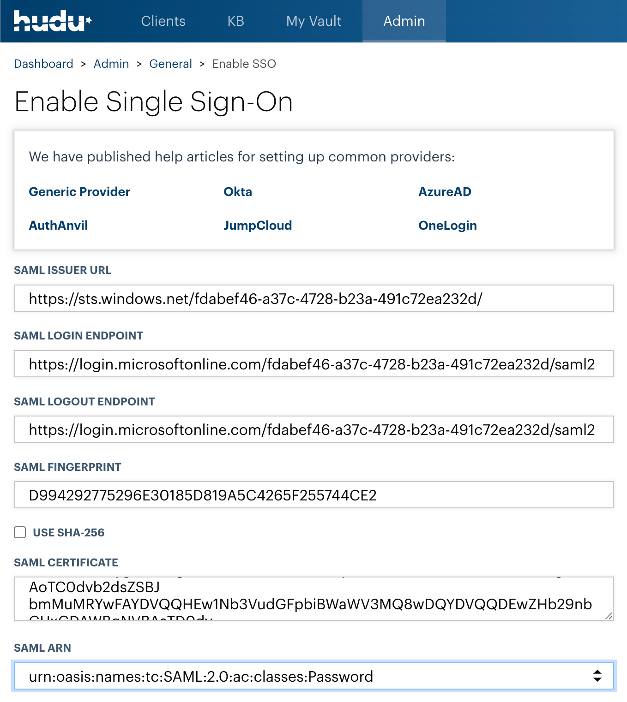Open the KB section
The height and width of the screenshot is (702, 627).
pyautogui.click(x=235, y=21)
